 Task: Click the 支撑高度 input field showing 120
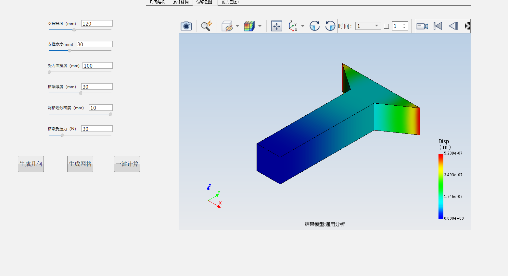click(x=97, y=23)
